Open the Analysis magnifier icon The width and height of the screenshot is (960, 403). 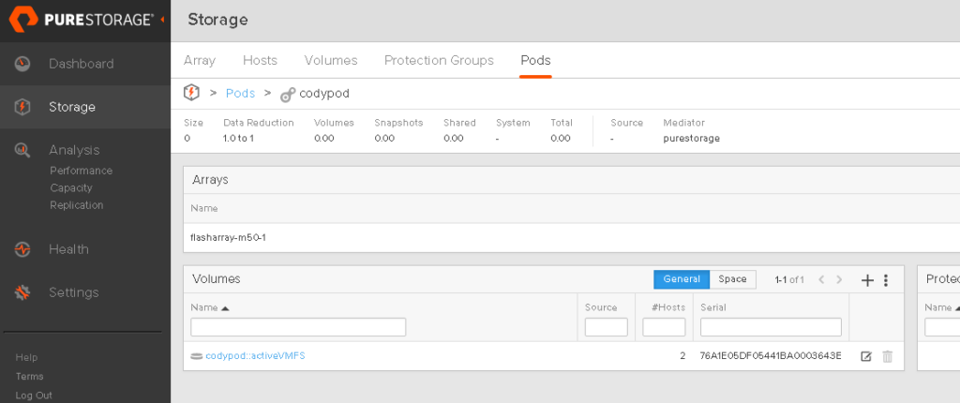coord(22,150)
